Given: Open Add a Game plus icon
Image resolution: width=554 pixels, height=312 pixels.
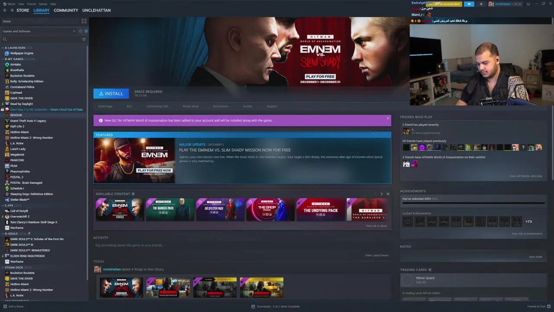Looking at the screenshot, I should (x=4, y=306).
